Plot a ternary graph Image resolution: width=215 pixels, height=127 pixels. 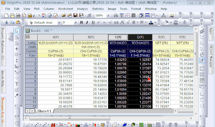pyautogui.click(x=86, y=125)
